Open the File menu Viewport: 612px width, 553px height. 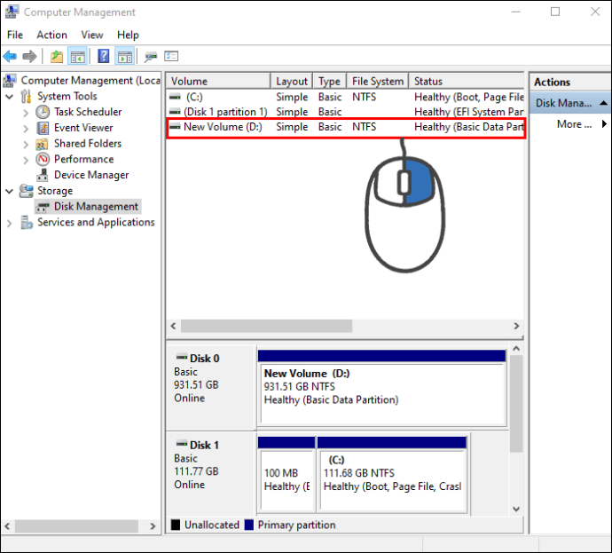coord(15,35)
